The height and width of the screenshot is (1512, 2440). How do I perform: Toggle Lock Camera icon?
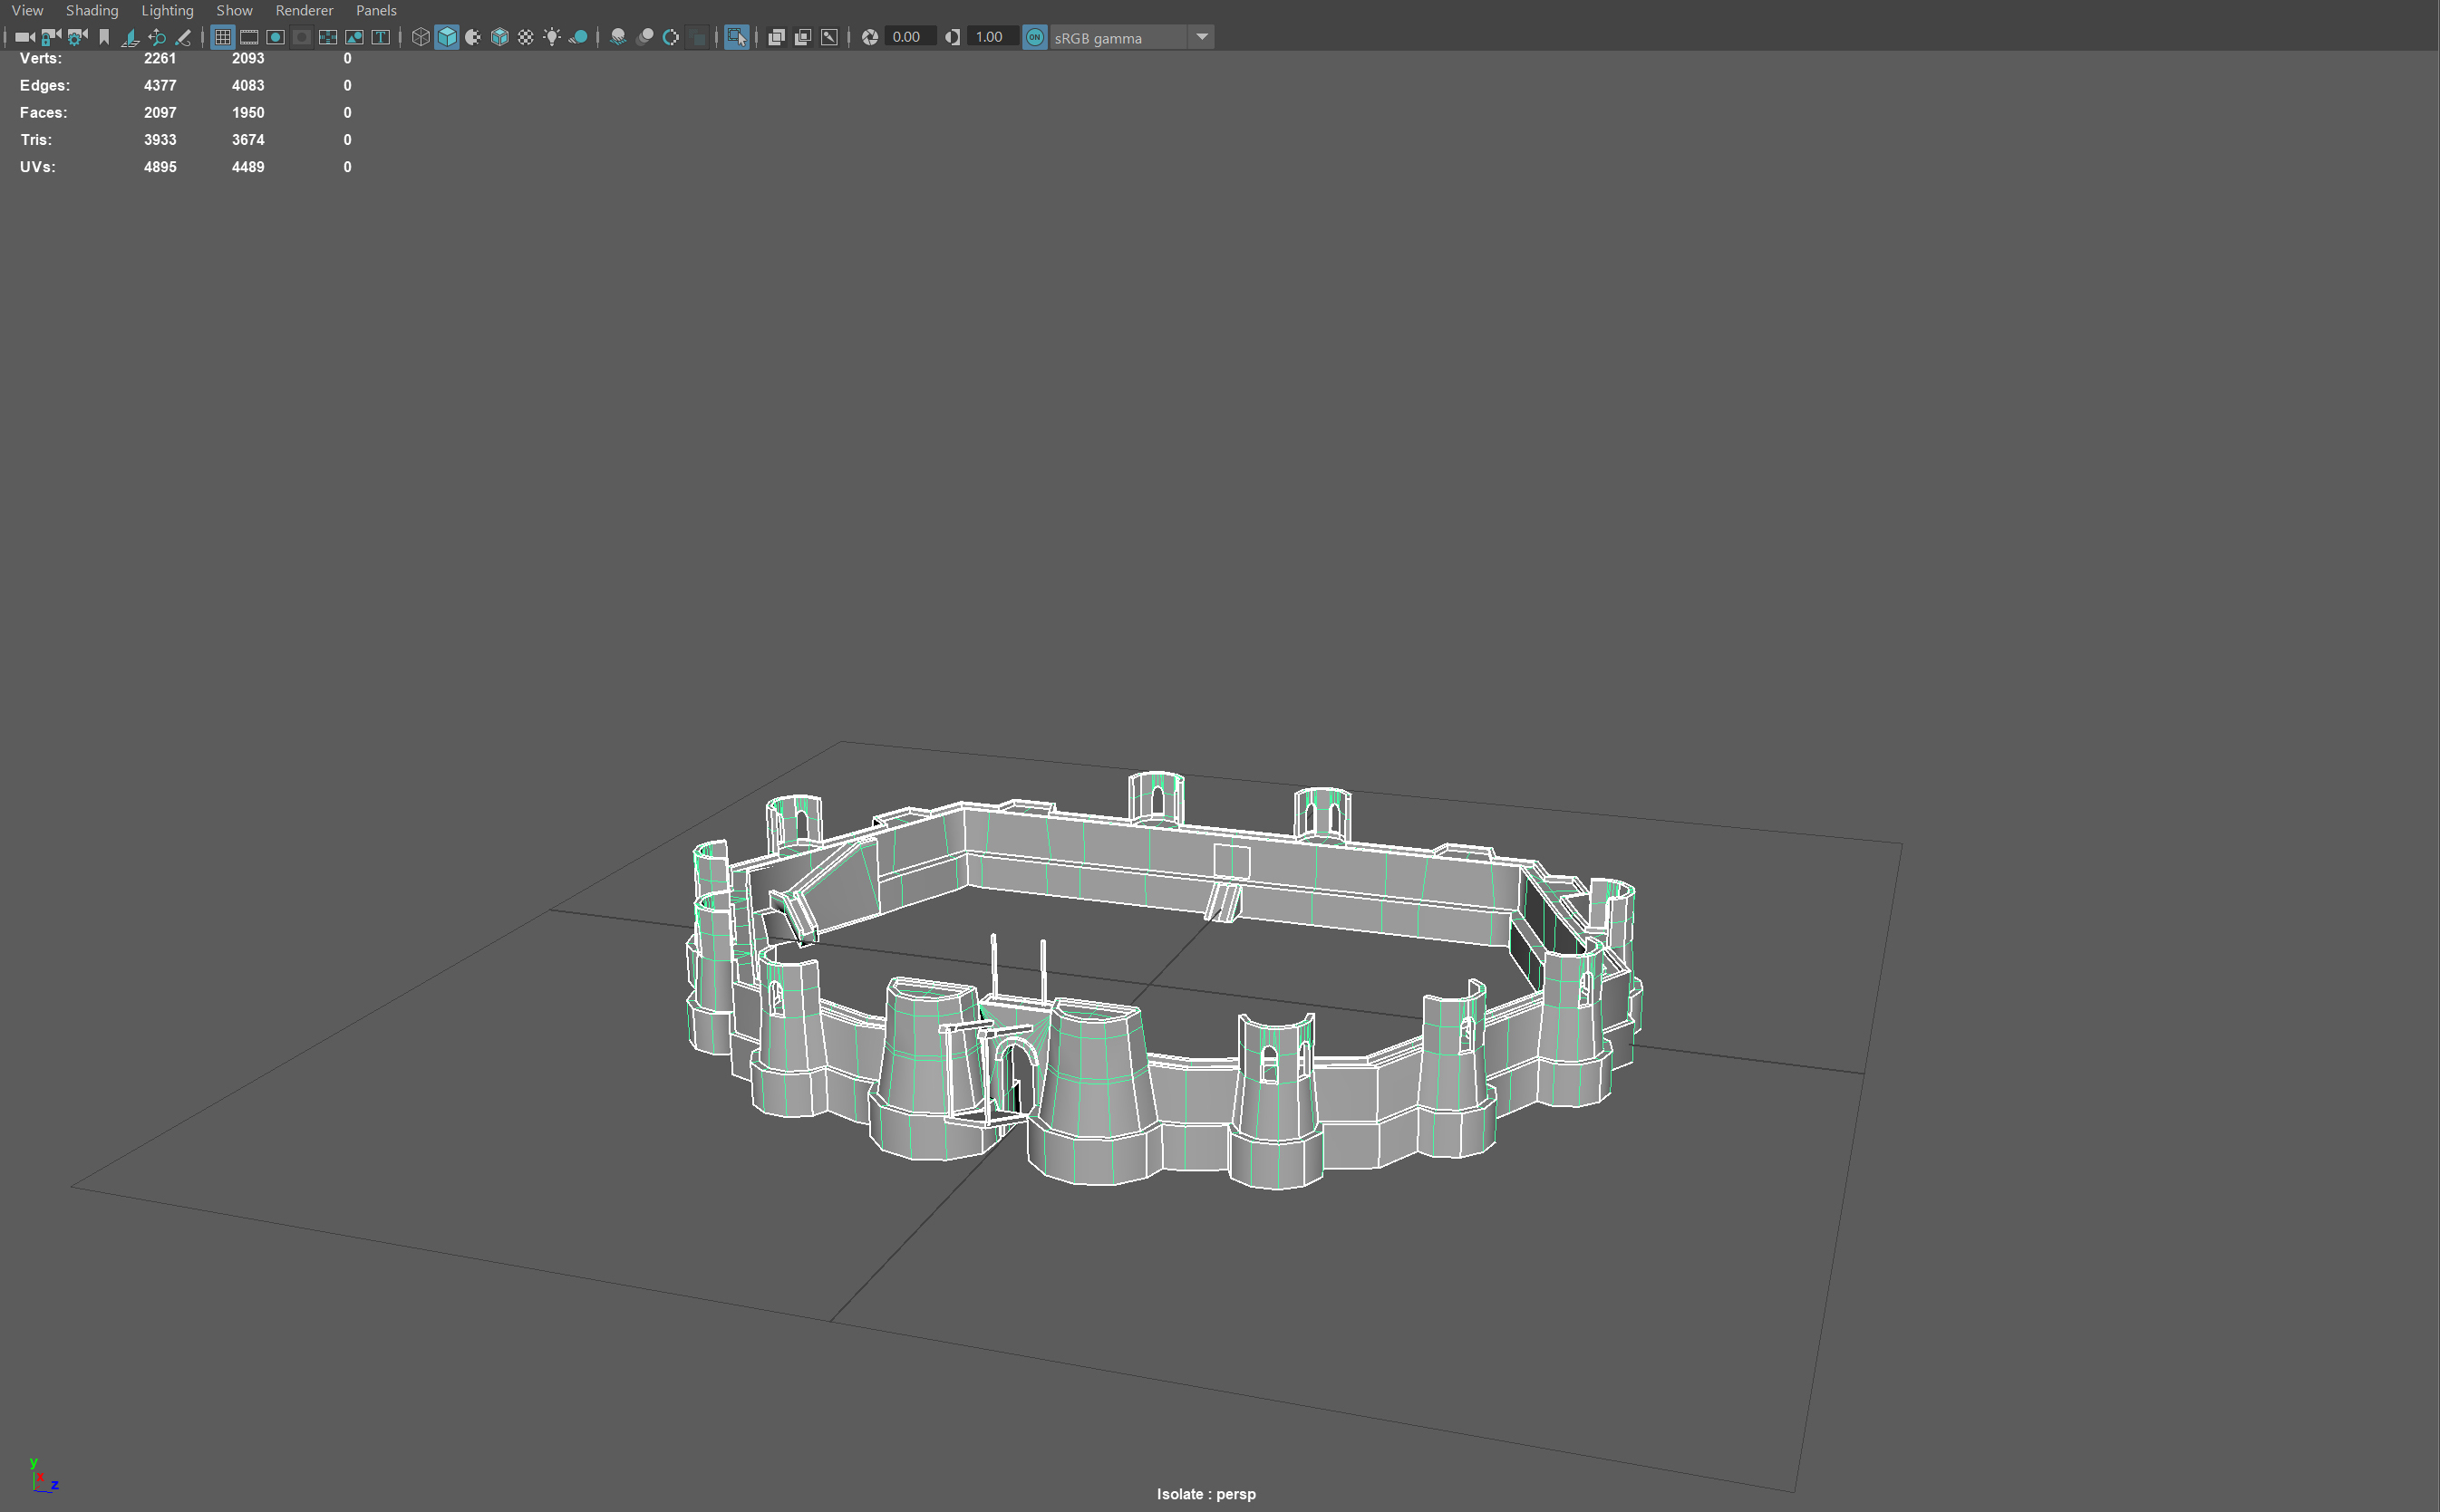click(50, 37)
